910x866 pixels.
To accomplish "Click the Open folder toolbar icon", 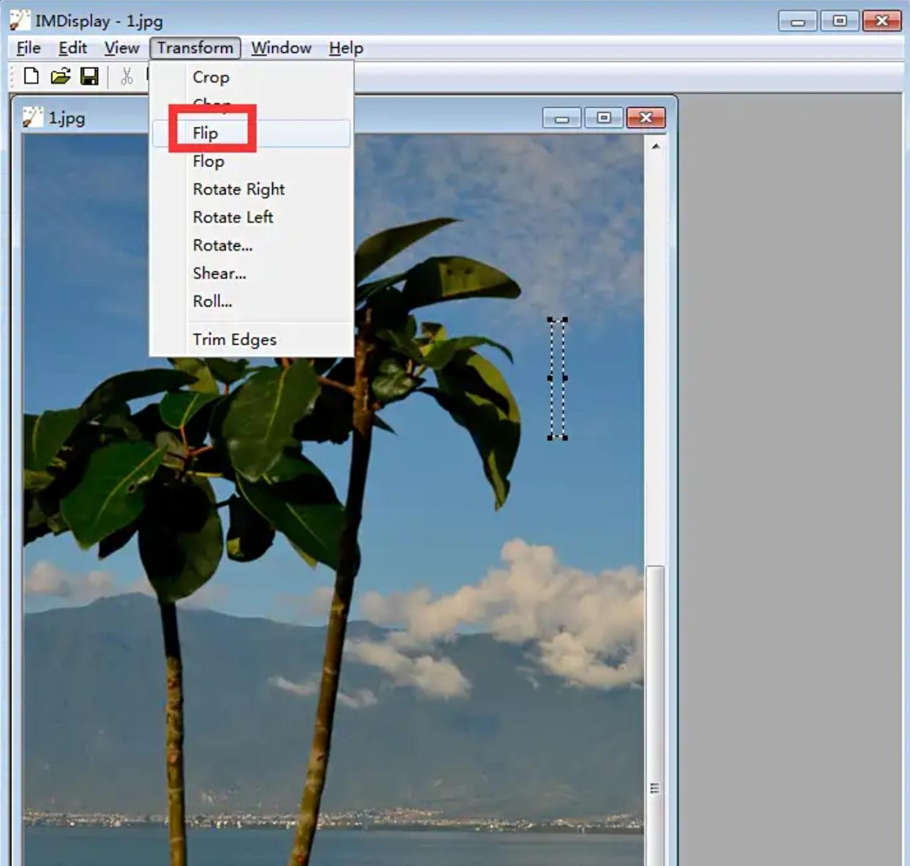I will click(x=60, y=76).
